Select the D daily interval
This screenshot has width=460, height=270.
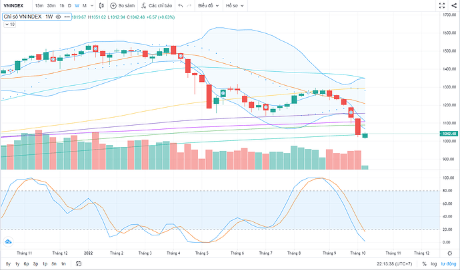pos(69,5)
